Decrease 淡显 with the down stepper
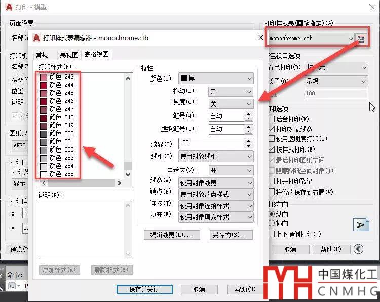Screen dimensions: 380x302 [x=248, y=146]
